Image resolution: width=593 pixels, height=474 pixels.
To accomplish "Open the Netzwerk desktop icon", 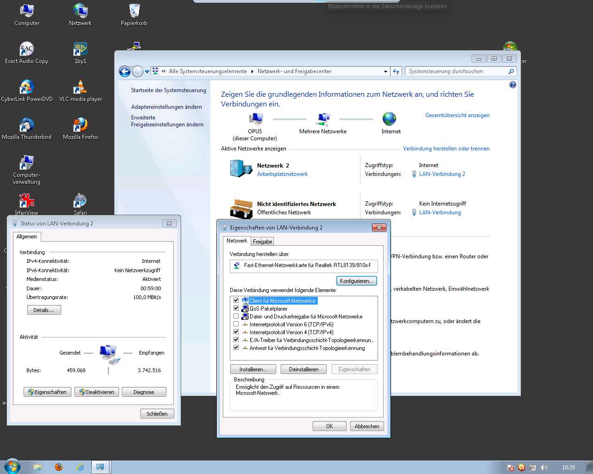I will coord(80,14).
